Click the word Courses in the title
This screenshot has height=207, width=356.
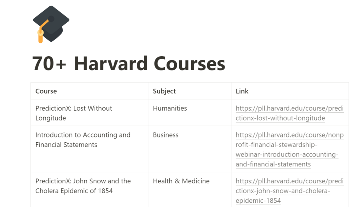pos(190,64)
